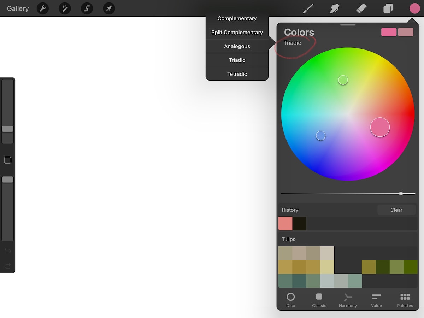Click the brightness slider knob below wheel

pos(401,194)
